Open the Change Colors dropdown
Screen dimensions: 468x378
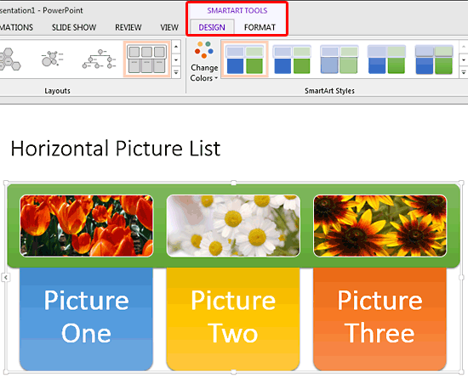pos(204,61)
